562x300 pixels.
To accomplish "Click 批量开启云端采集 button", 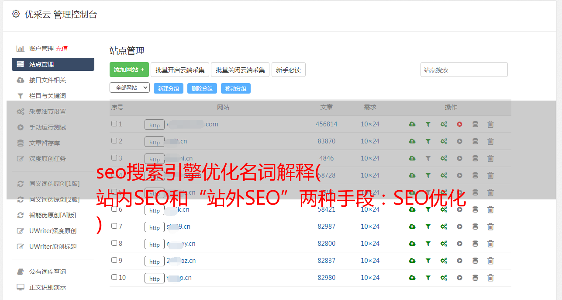I will (x=180, y=70).
